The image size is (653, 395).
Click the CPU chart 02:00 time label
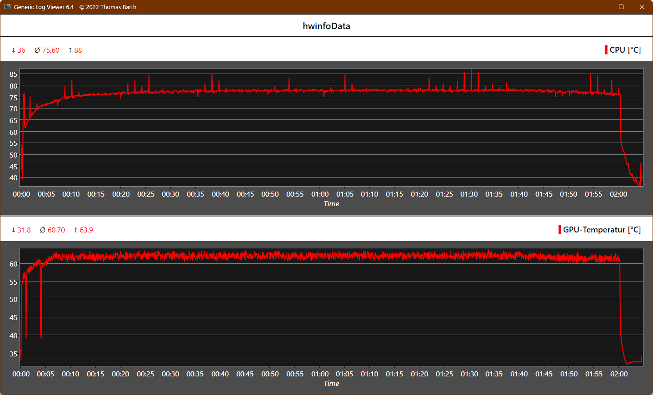[618, 194]
